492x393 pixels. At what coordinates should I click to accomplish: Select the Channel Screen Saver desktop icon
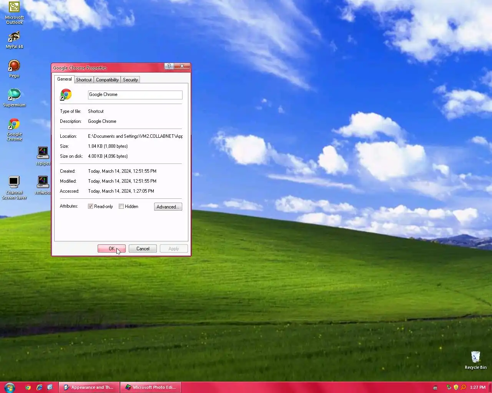pyautogui.click(x=14, y=188)
